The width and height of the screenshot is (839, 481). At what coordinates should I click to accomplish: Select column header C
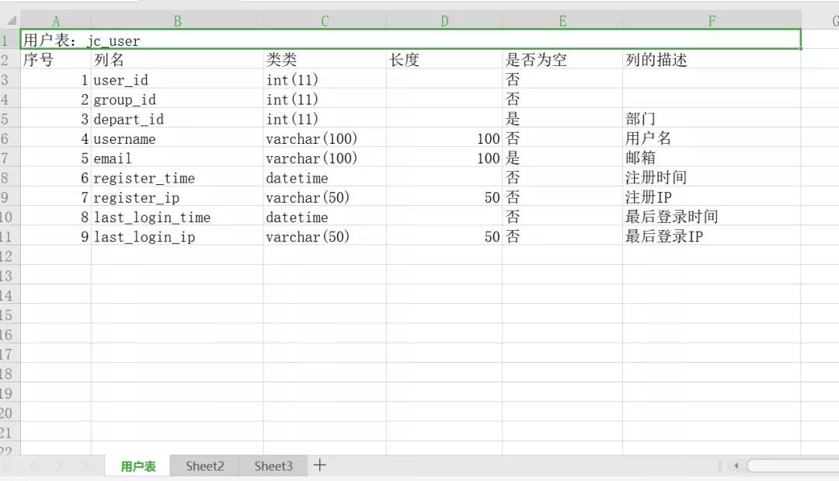[324, 20]
